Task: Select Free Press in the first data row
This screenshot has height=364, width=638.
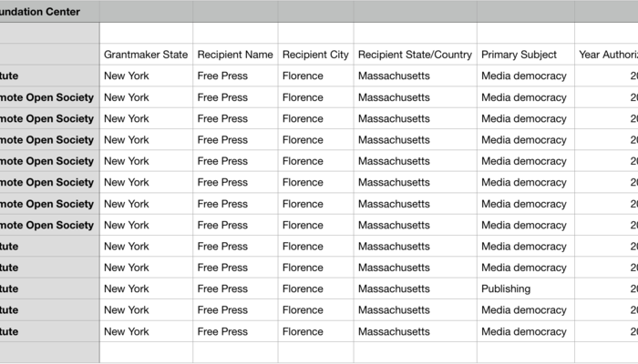Action: pyautogui.click(x=222, y=76)
